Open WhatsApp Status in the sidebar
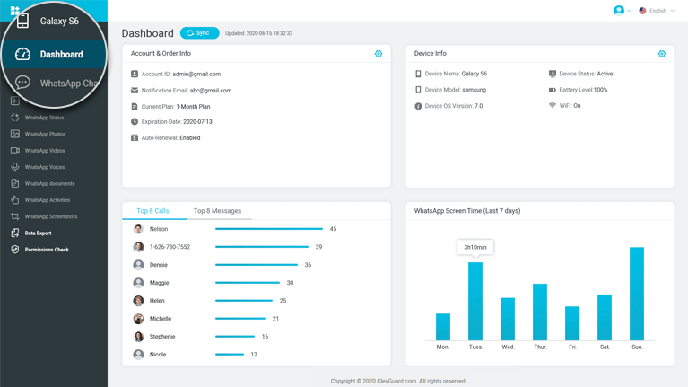Screen dimensions: 688x387 pyautogui.click(x=44, y=118)
